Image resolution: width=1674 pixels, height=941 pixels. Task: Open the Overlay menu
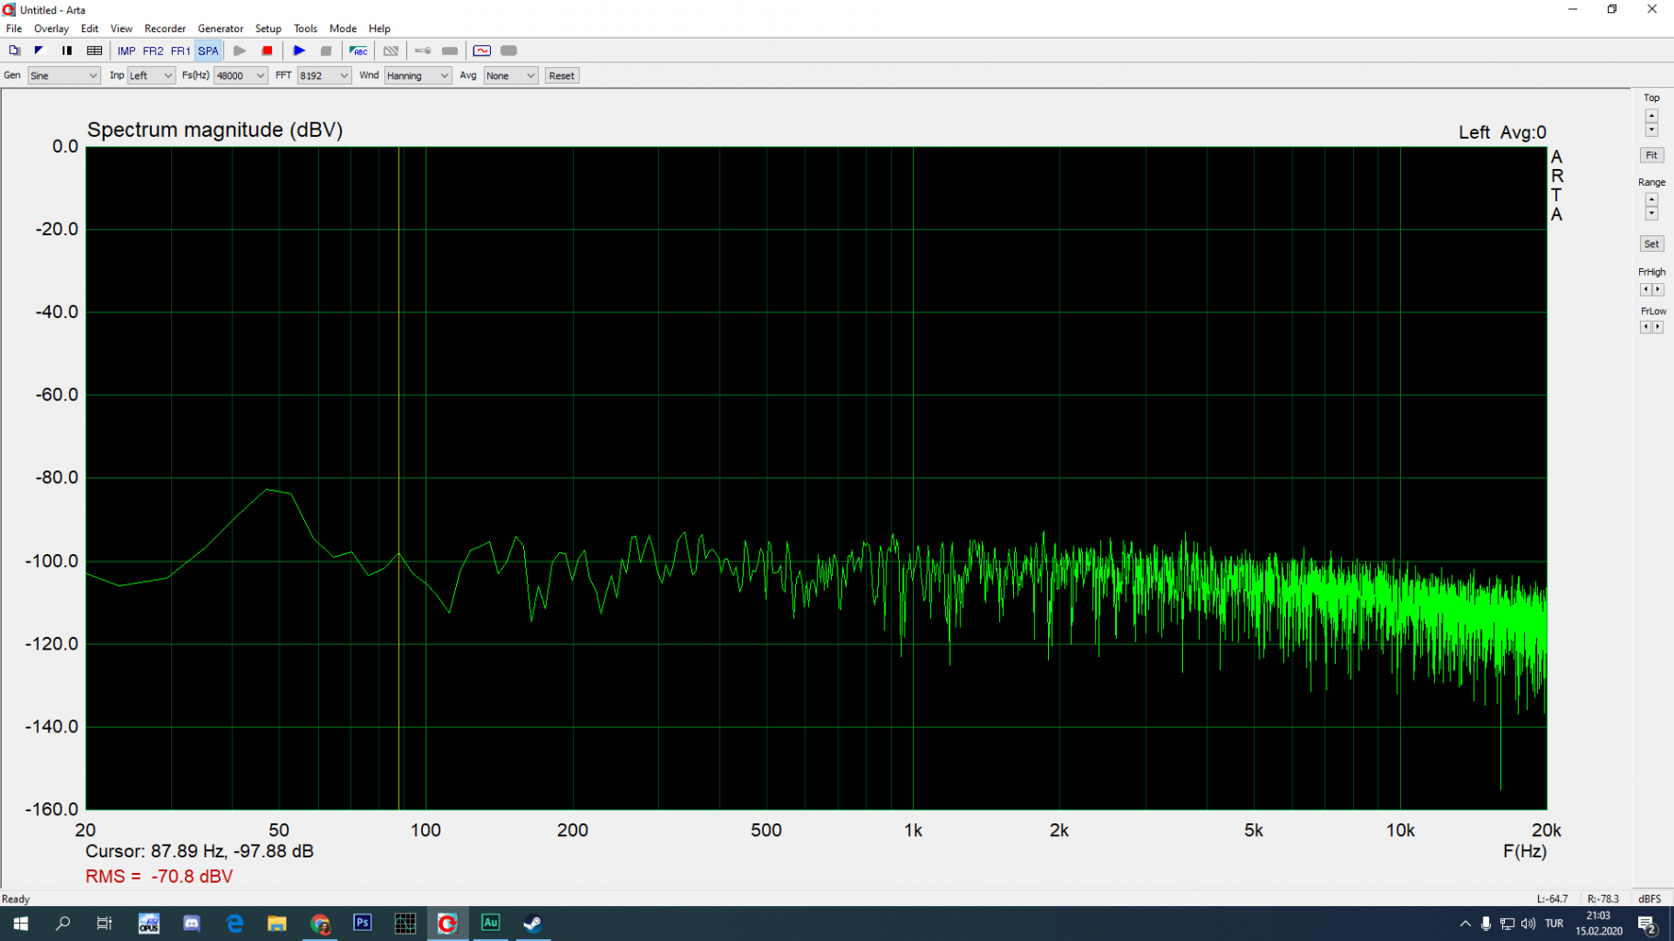tap(51, 28)
